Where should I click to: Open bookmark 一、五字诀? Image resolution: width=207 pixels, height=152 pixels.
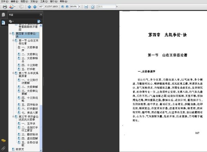pos(28,124)
